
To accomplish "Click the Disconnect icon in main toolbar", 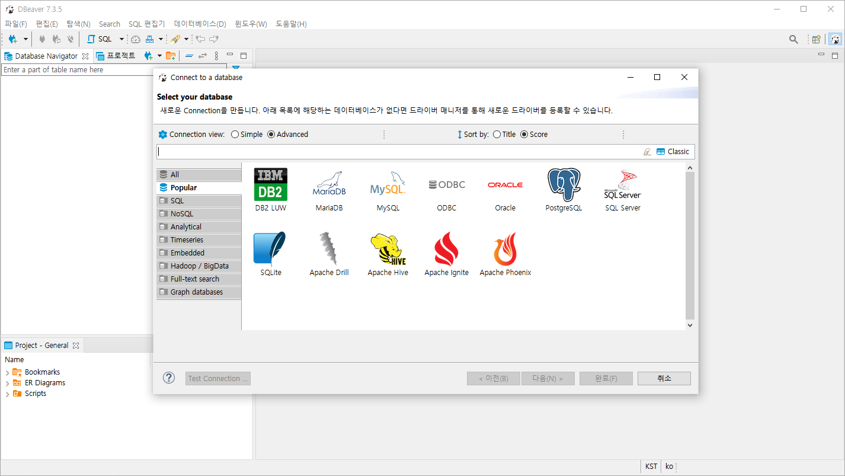I will (x=71, y=39).
